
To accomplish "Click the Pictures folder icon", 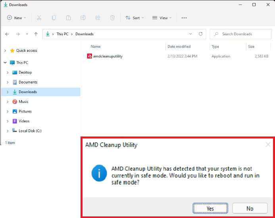I will [x=15, y=111].
